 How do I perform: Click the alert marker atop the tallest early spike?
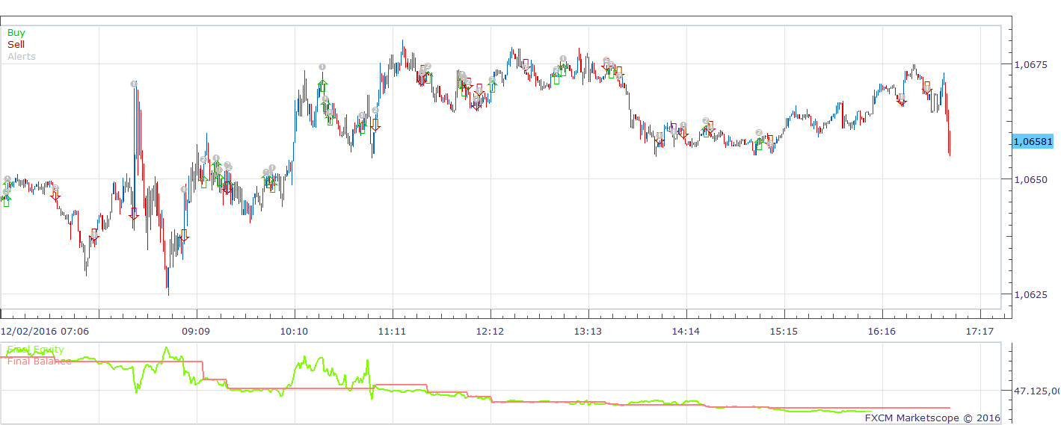pos(134,84)
